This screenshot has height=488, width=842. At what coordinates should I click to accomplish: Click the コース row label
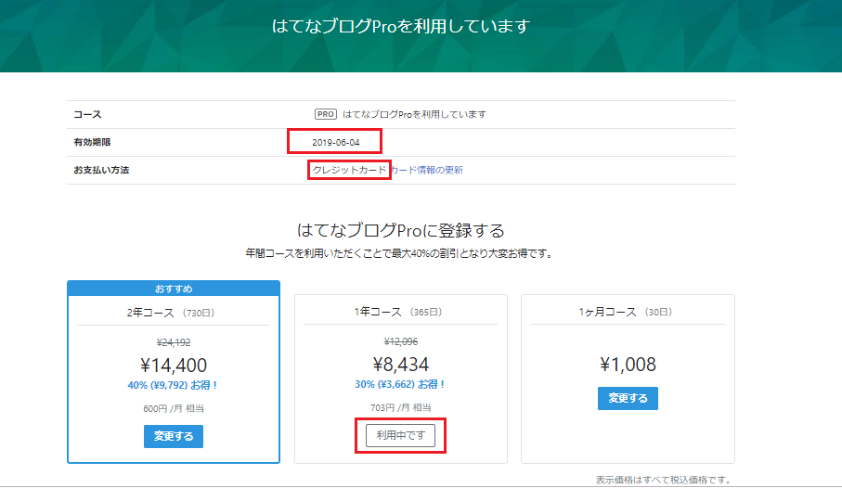87,114
